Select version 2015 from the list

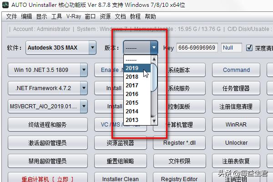[137, 103]
